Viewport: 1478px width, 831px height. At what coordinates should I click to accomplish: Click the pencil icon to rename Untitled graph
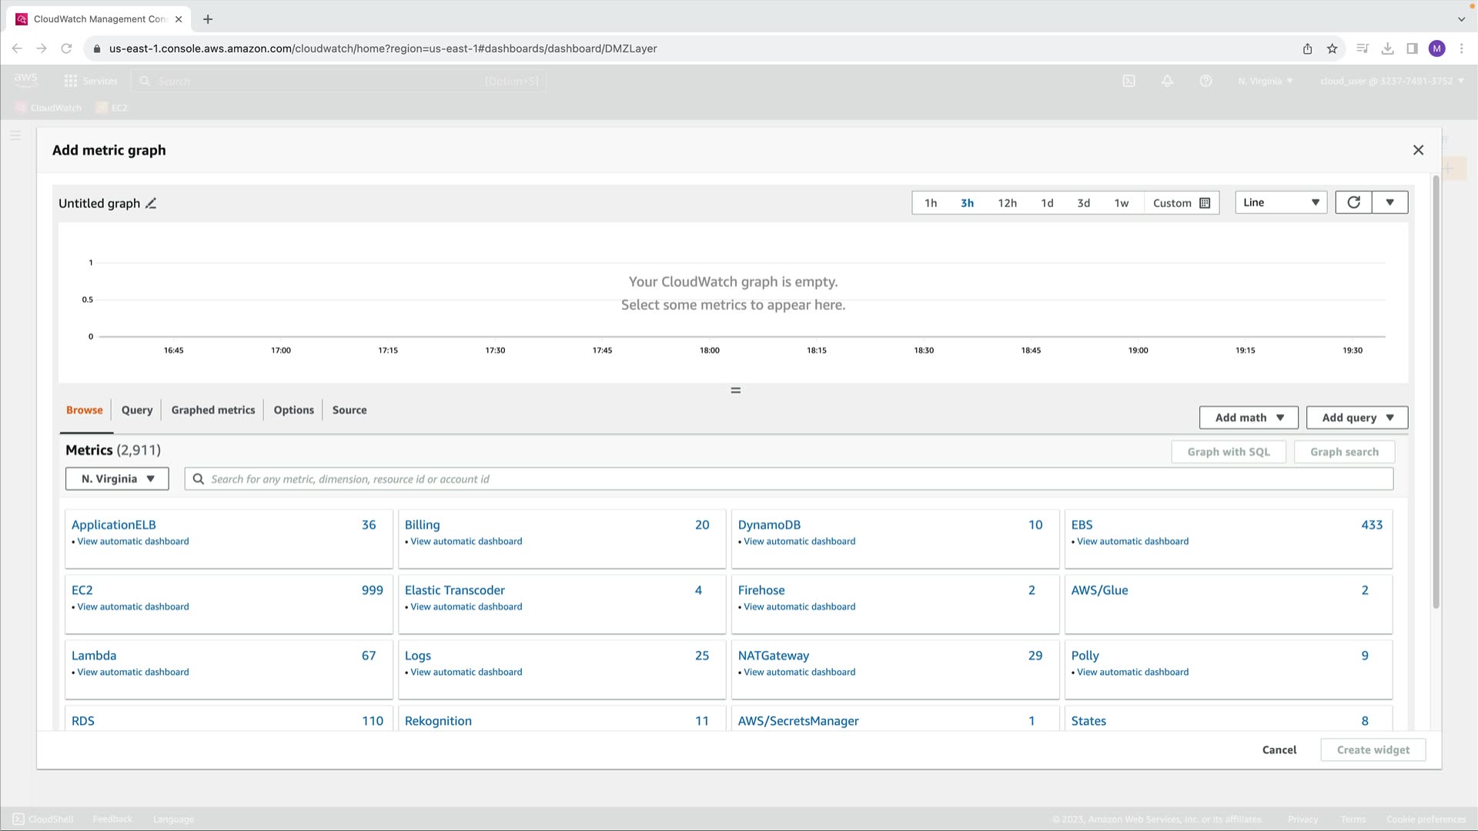[x=151, y=203]
